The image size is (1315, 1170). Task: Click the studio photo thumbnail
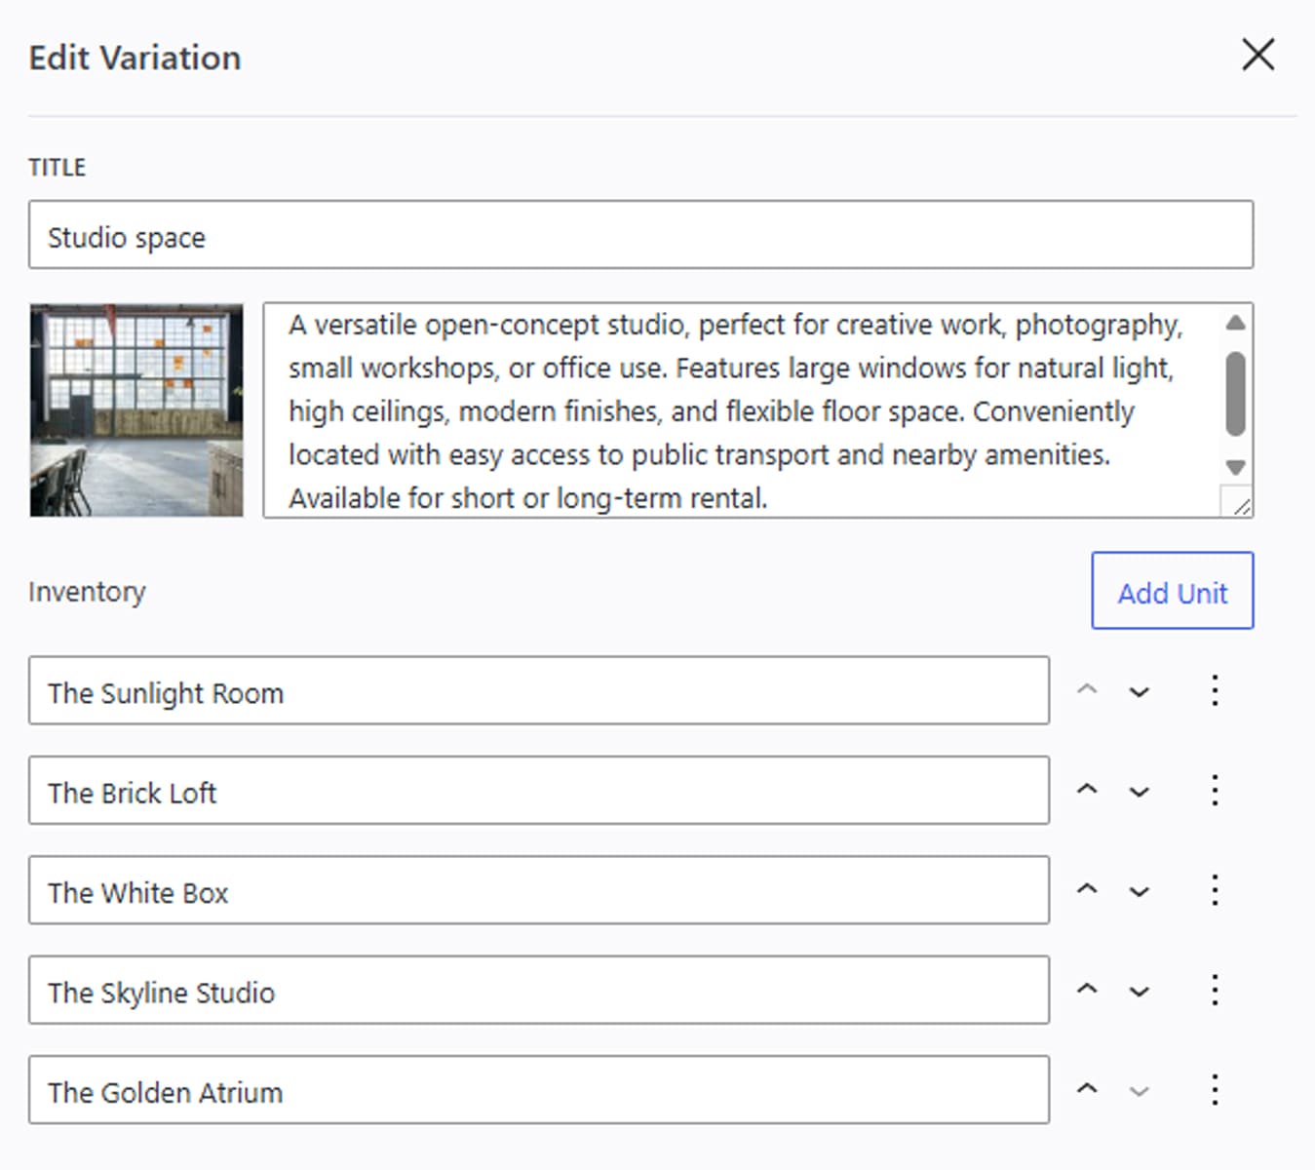click(136, 410)
